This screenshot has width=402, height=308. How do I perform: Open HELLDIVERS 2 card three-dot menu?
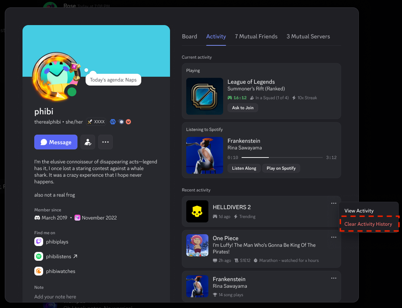tap(333, 203)
